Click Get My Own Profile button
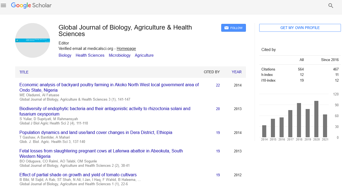Viewport: 342px width, 189px height. (x=300, y=28)
